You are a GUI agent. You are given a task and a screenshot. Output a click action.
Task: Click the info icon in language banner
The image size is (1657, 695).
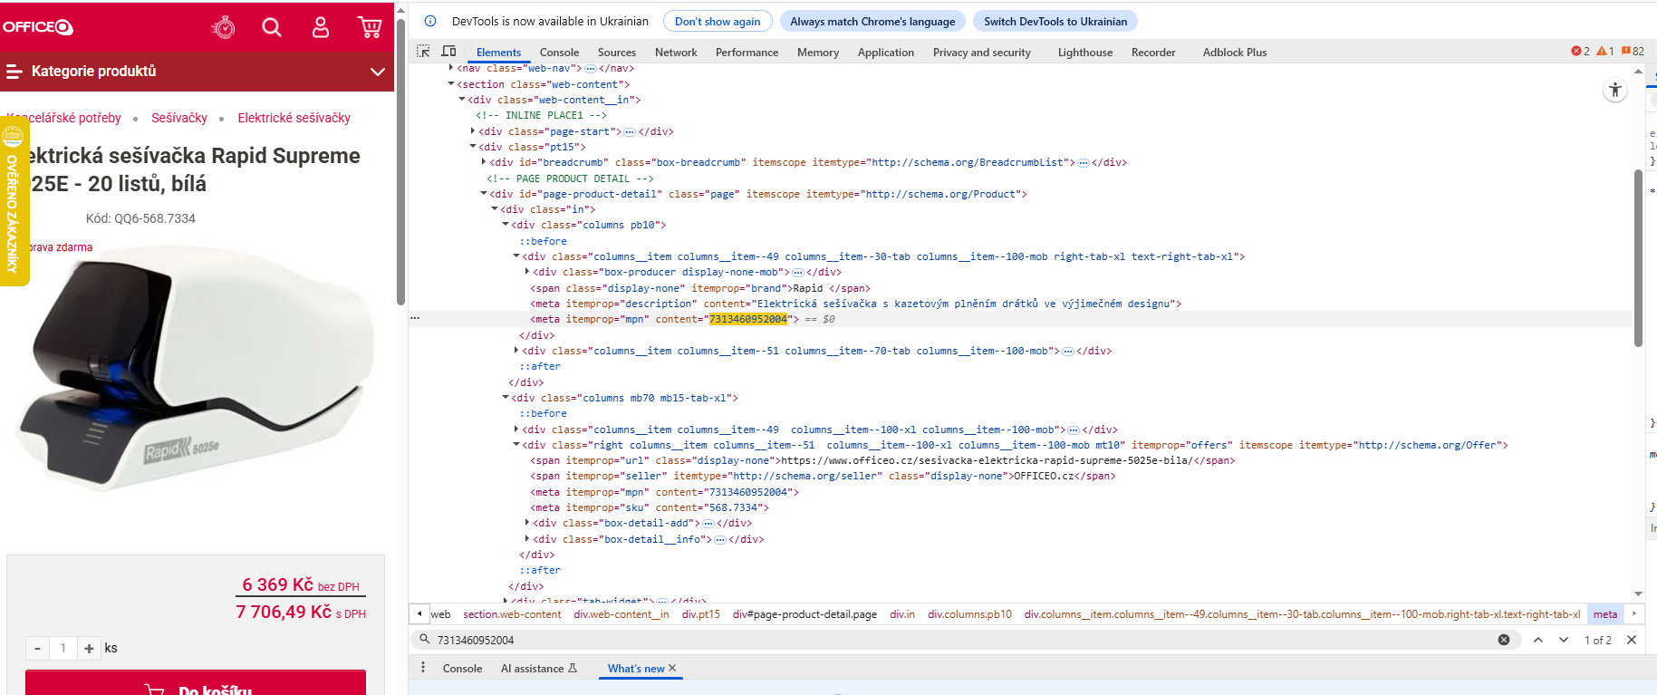(x=430, y=21)
